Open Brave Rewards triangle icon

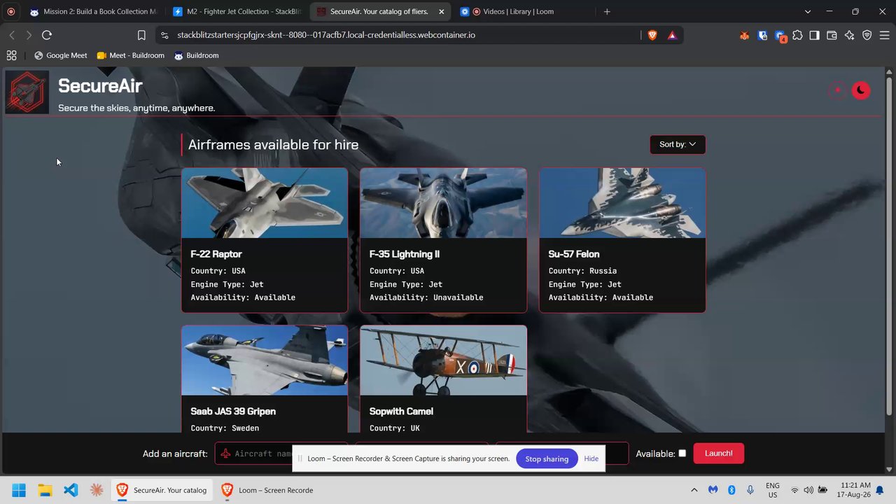[x=672, y=35]
